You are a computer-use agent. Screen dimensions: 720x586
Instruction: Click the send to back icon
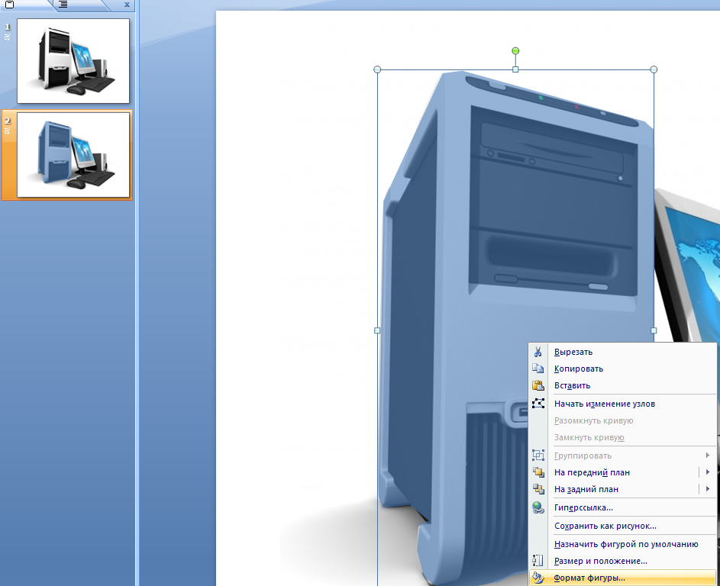click(x=538, y=489)
